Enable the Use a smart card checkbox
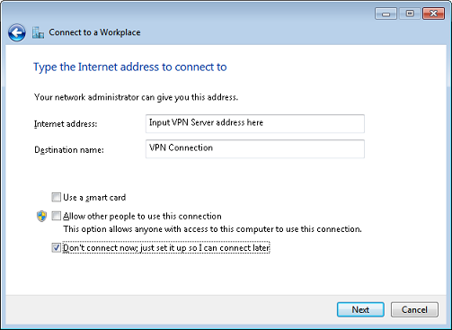Screen dimensions: 452x330 tap(56, 197)
